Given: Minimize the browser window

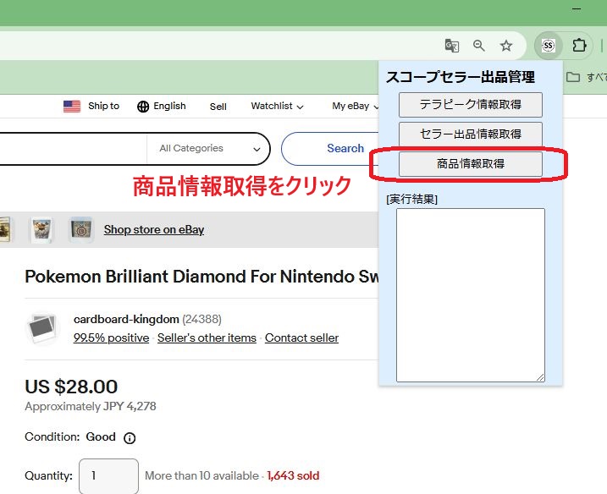Looking at the screenshot, I should tap(577, 9).
